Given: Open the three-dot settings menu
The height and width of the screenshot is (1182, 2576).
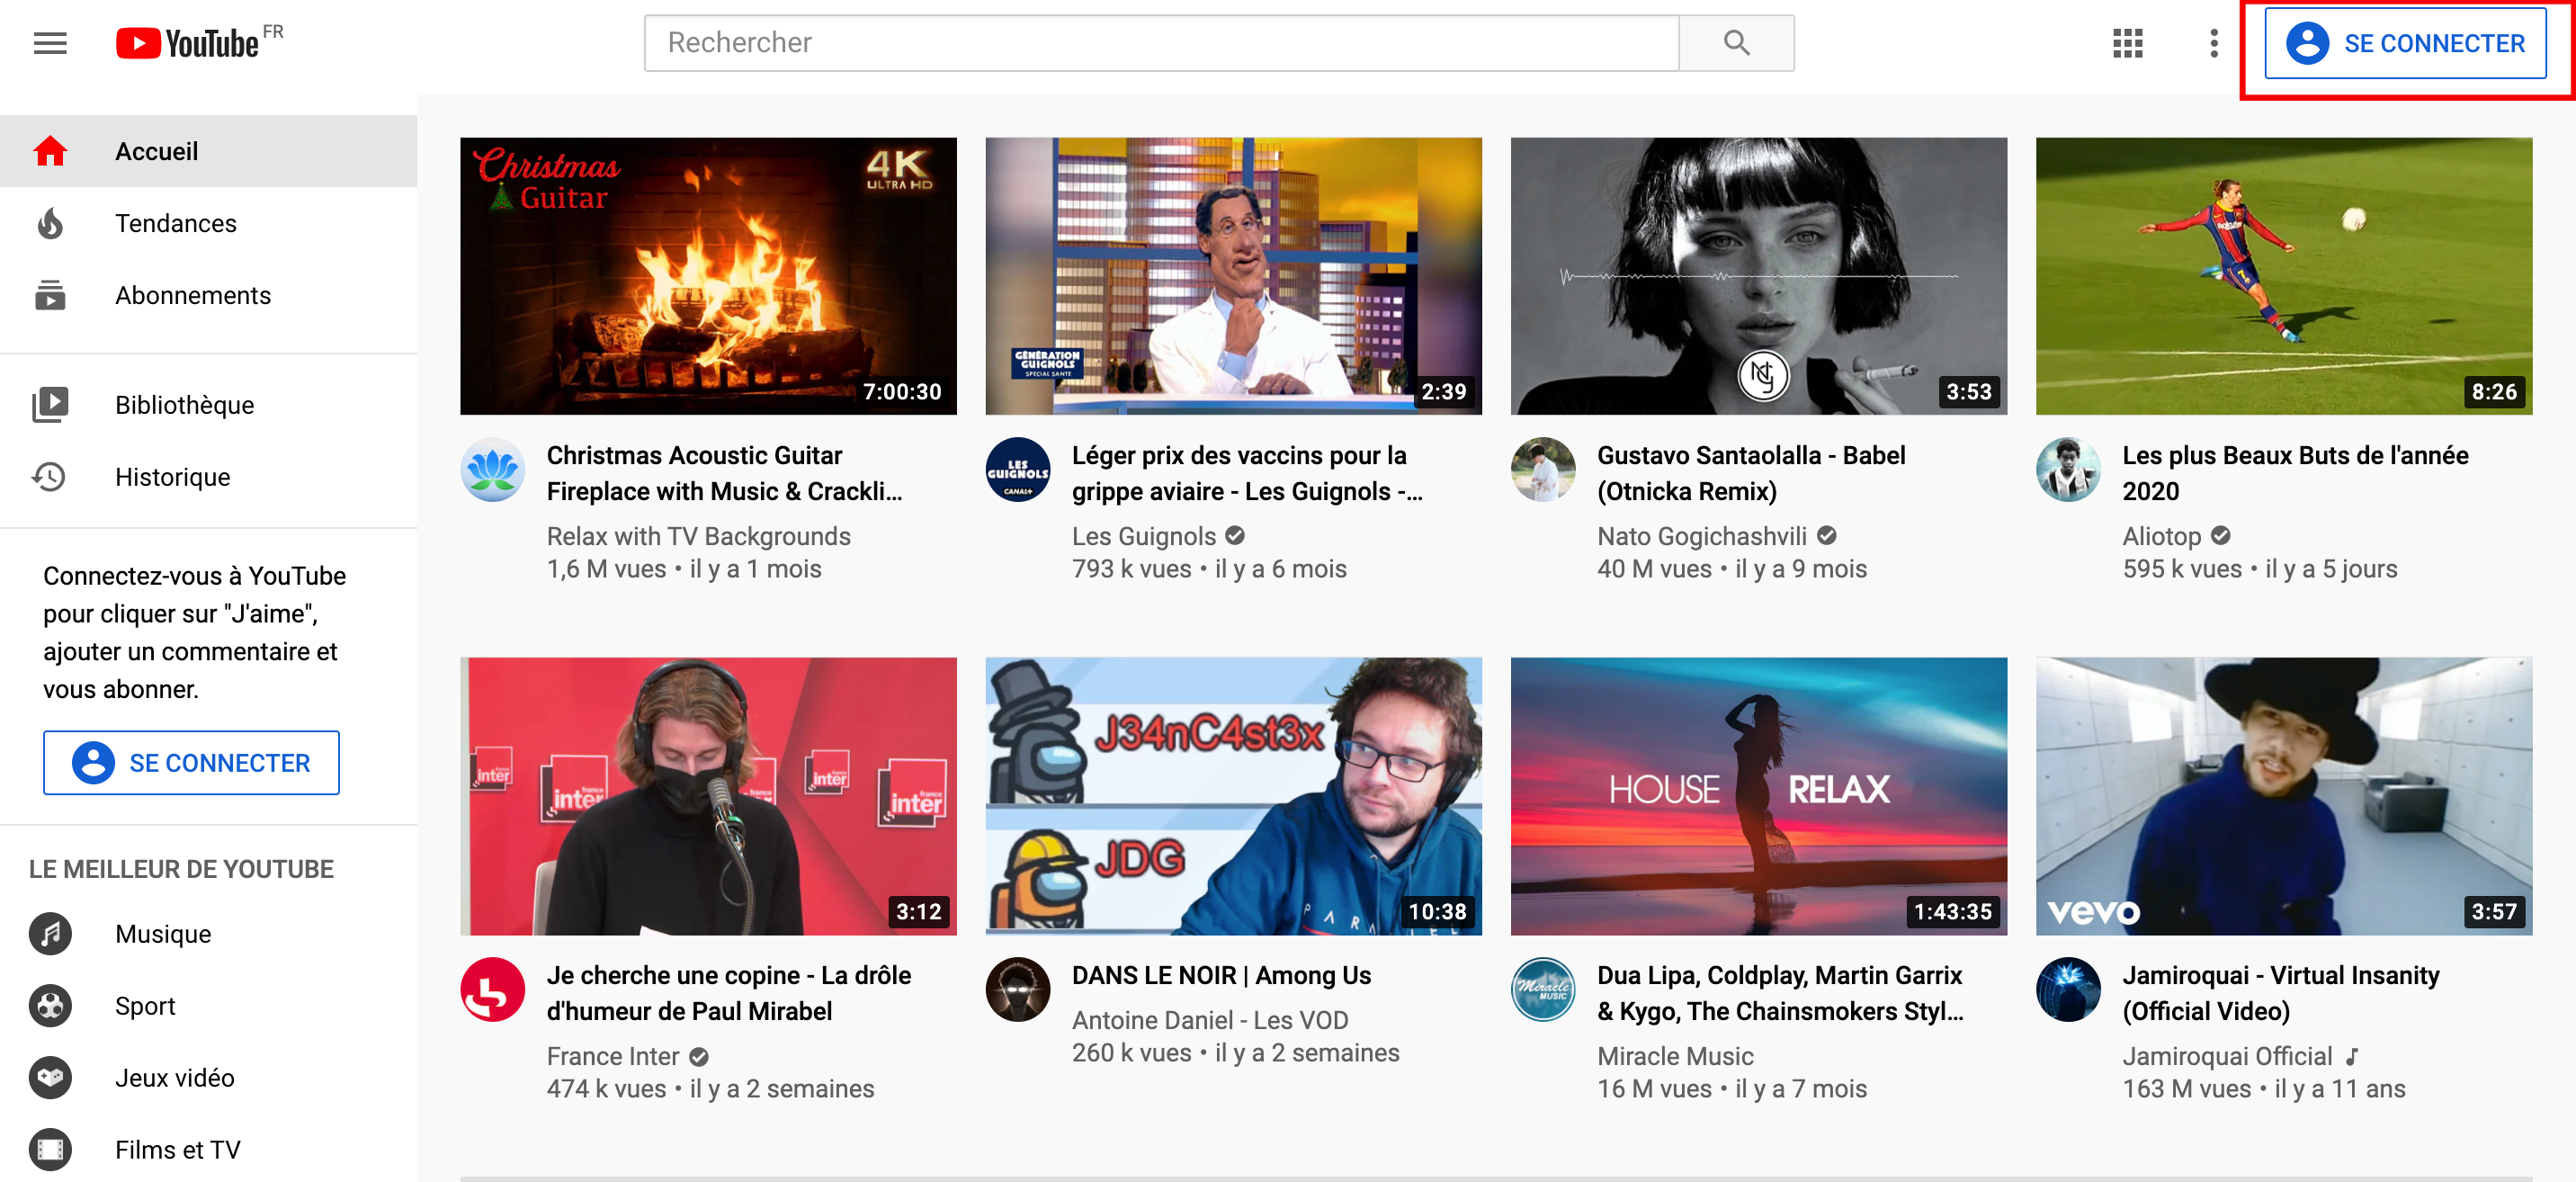Looking at the screenshot, I should 2214,43.
